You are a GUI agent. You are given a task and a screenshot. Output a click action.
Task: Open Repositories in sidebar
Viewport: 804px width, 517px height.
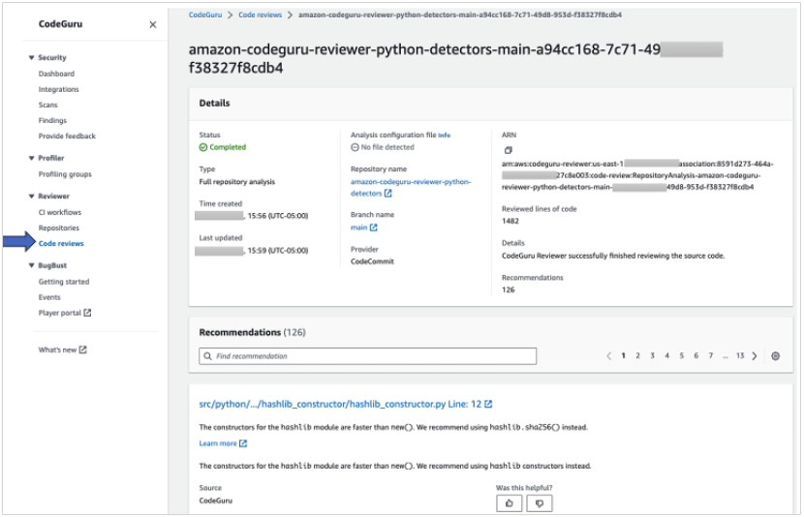(x=58, y=228)
